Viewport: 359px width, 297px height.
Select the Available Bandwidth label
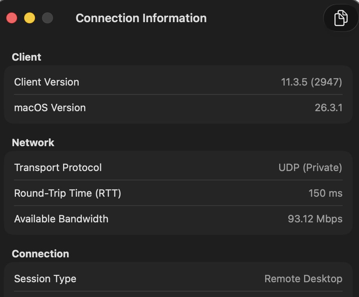(61, 219)
